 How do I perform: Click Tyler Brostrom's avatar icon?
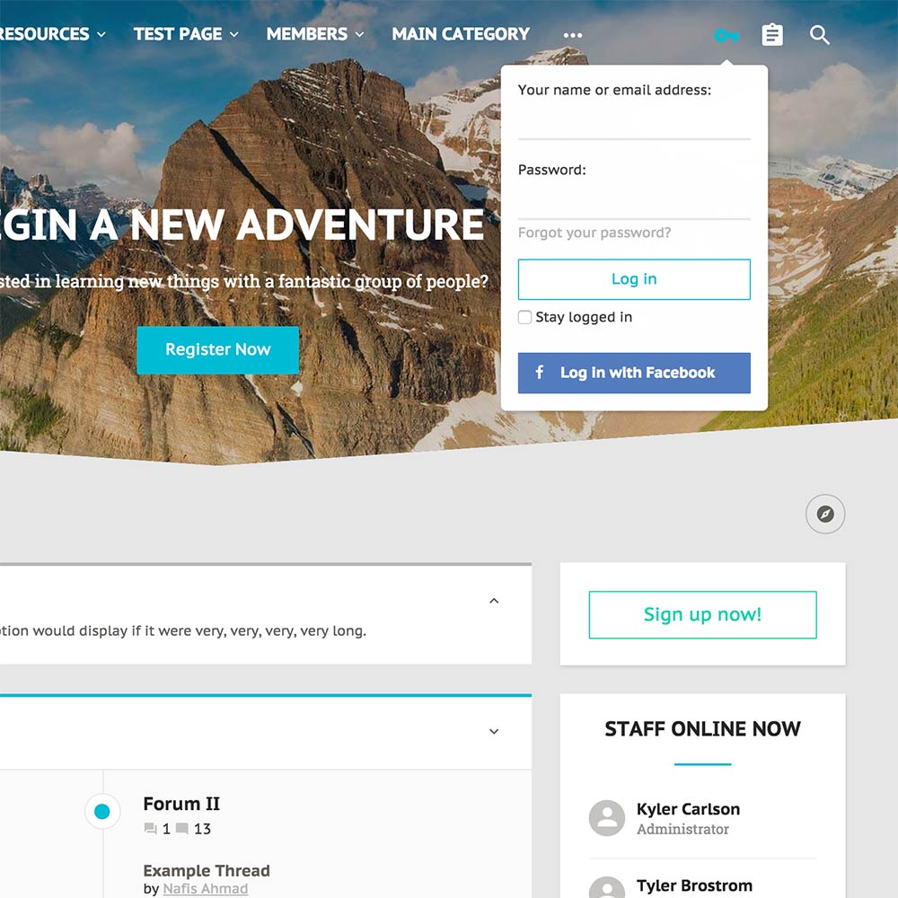coord(607,888)
